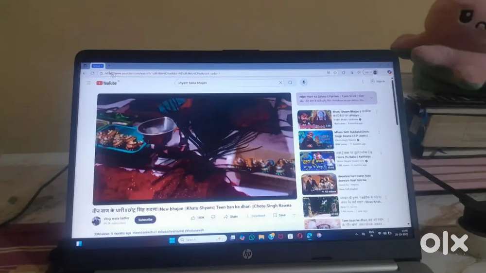Screen dimensions: 486x273
Task: Click the Download button
Action: point(256,216)
